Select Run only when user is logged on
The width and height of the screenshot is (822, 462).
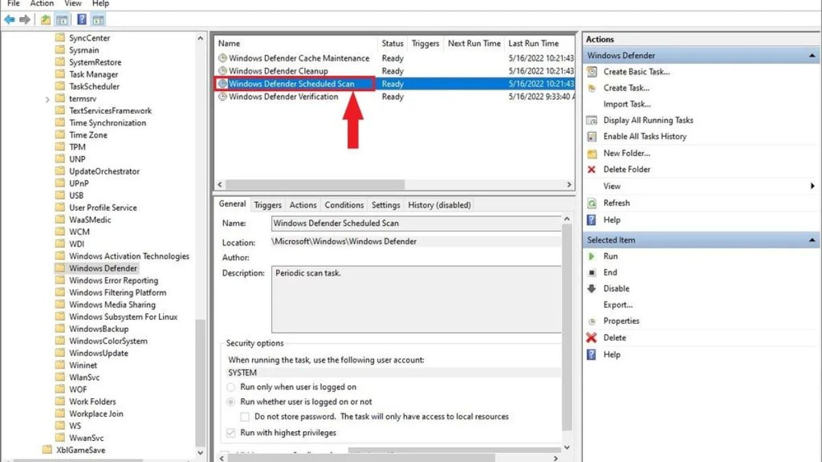[x=231, y=387]
